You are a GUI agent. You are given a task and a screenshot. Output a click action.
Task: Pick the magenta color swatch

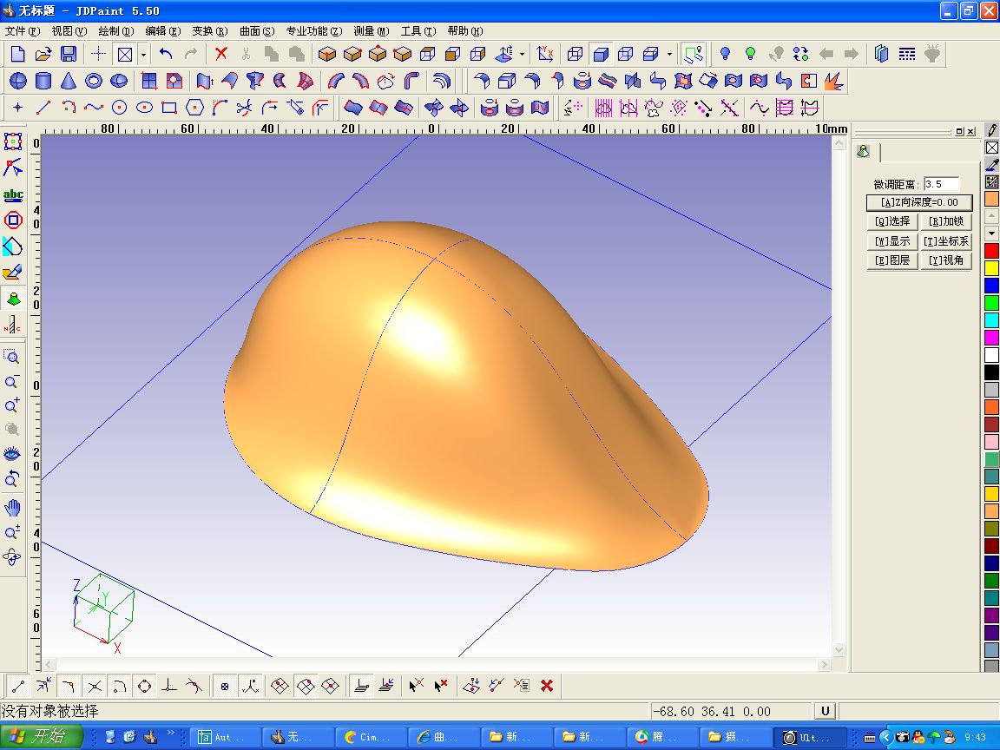(991, 338)
